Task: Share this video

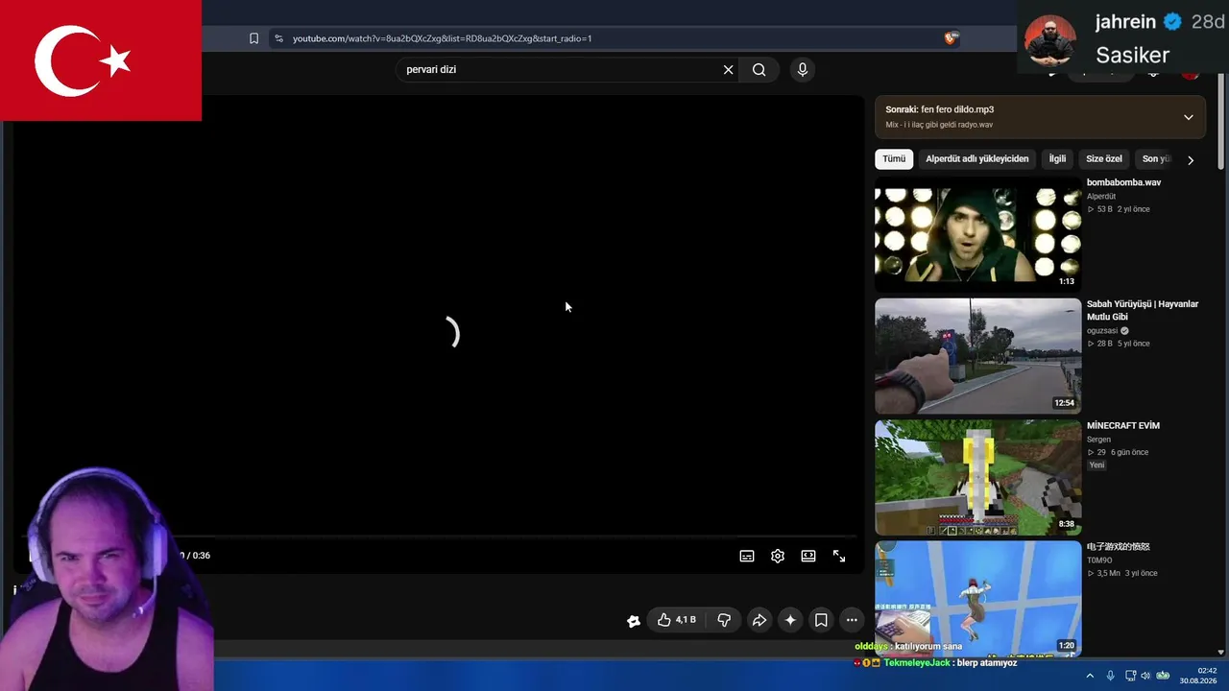Action: pos(759,620)
